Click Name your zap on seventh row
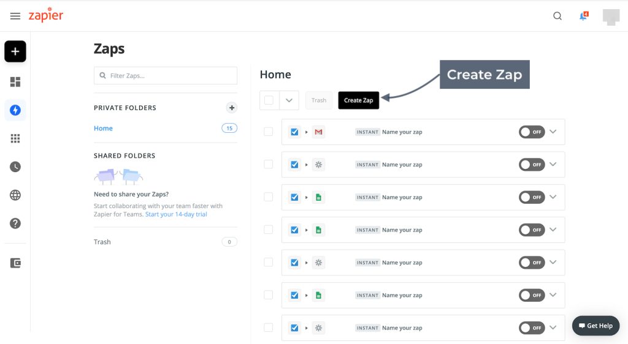 coord(402,328)
